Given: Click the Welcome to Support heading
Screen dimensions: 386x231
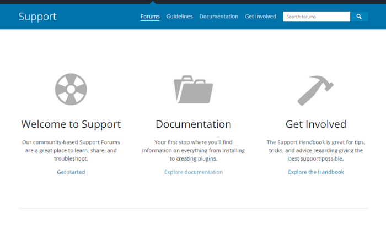Looking at the screenshot, I should 71,124.
